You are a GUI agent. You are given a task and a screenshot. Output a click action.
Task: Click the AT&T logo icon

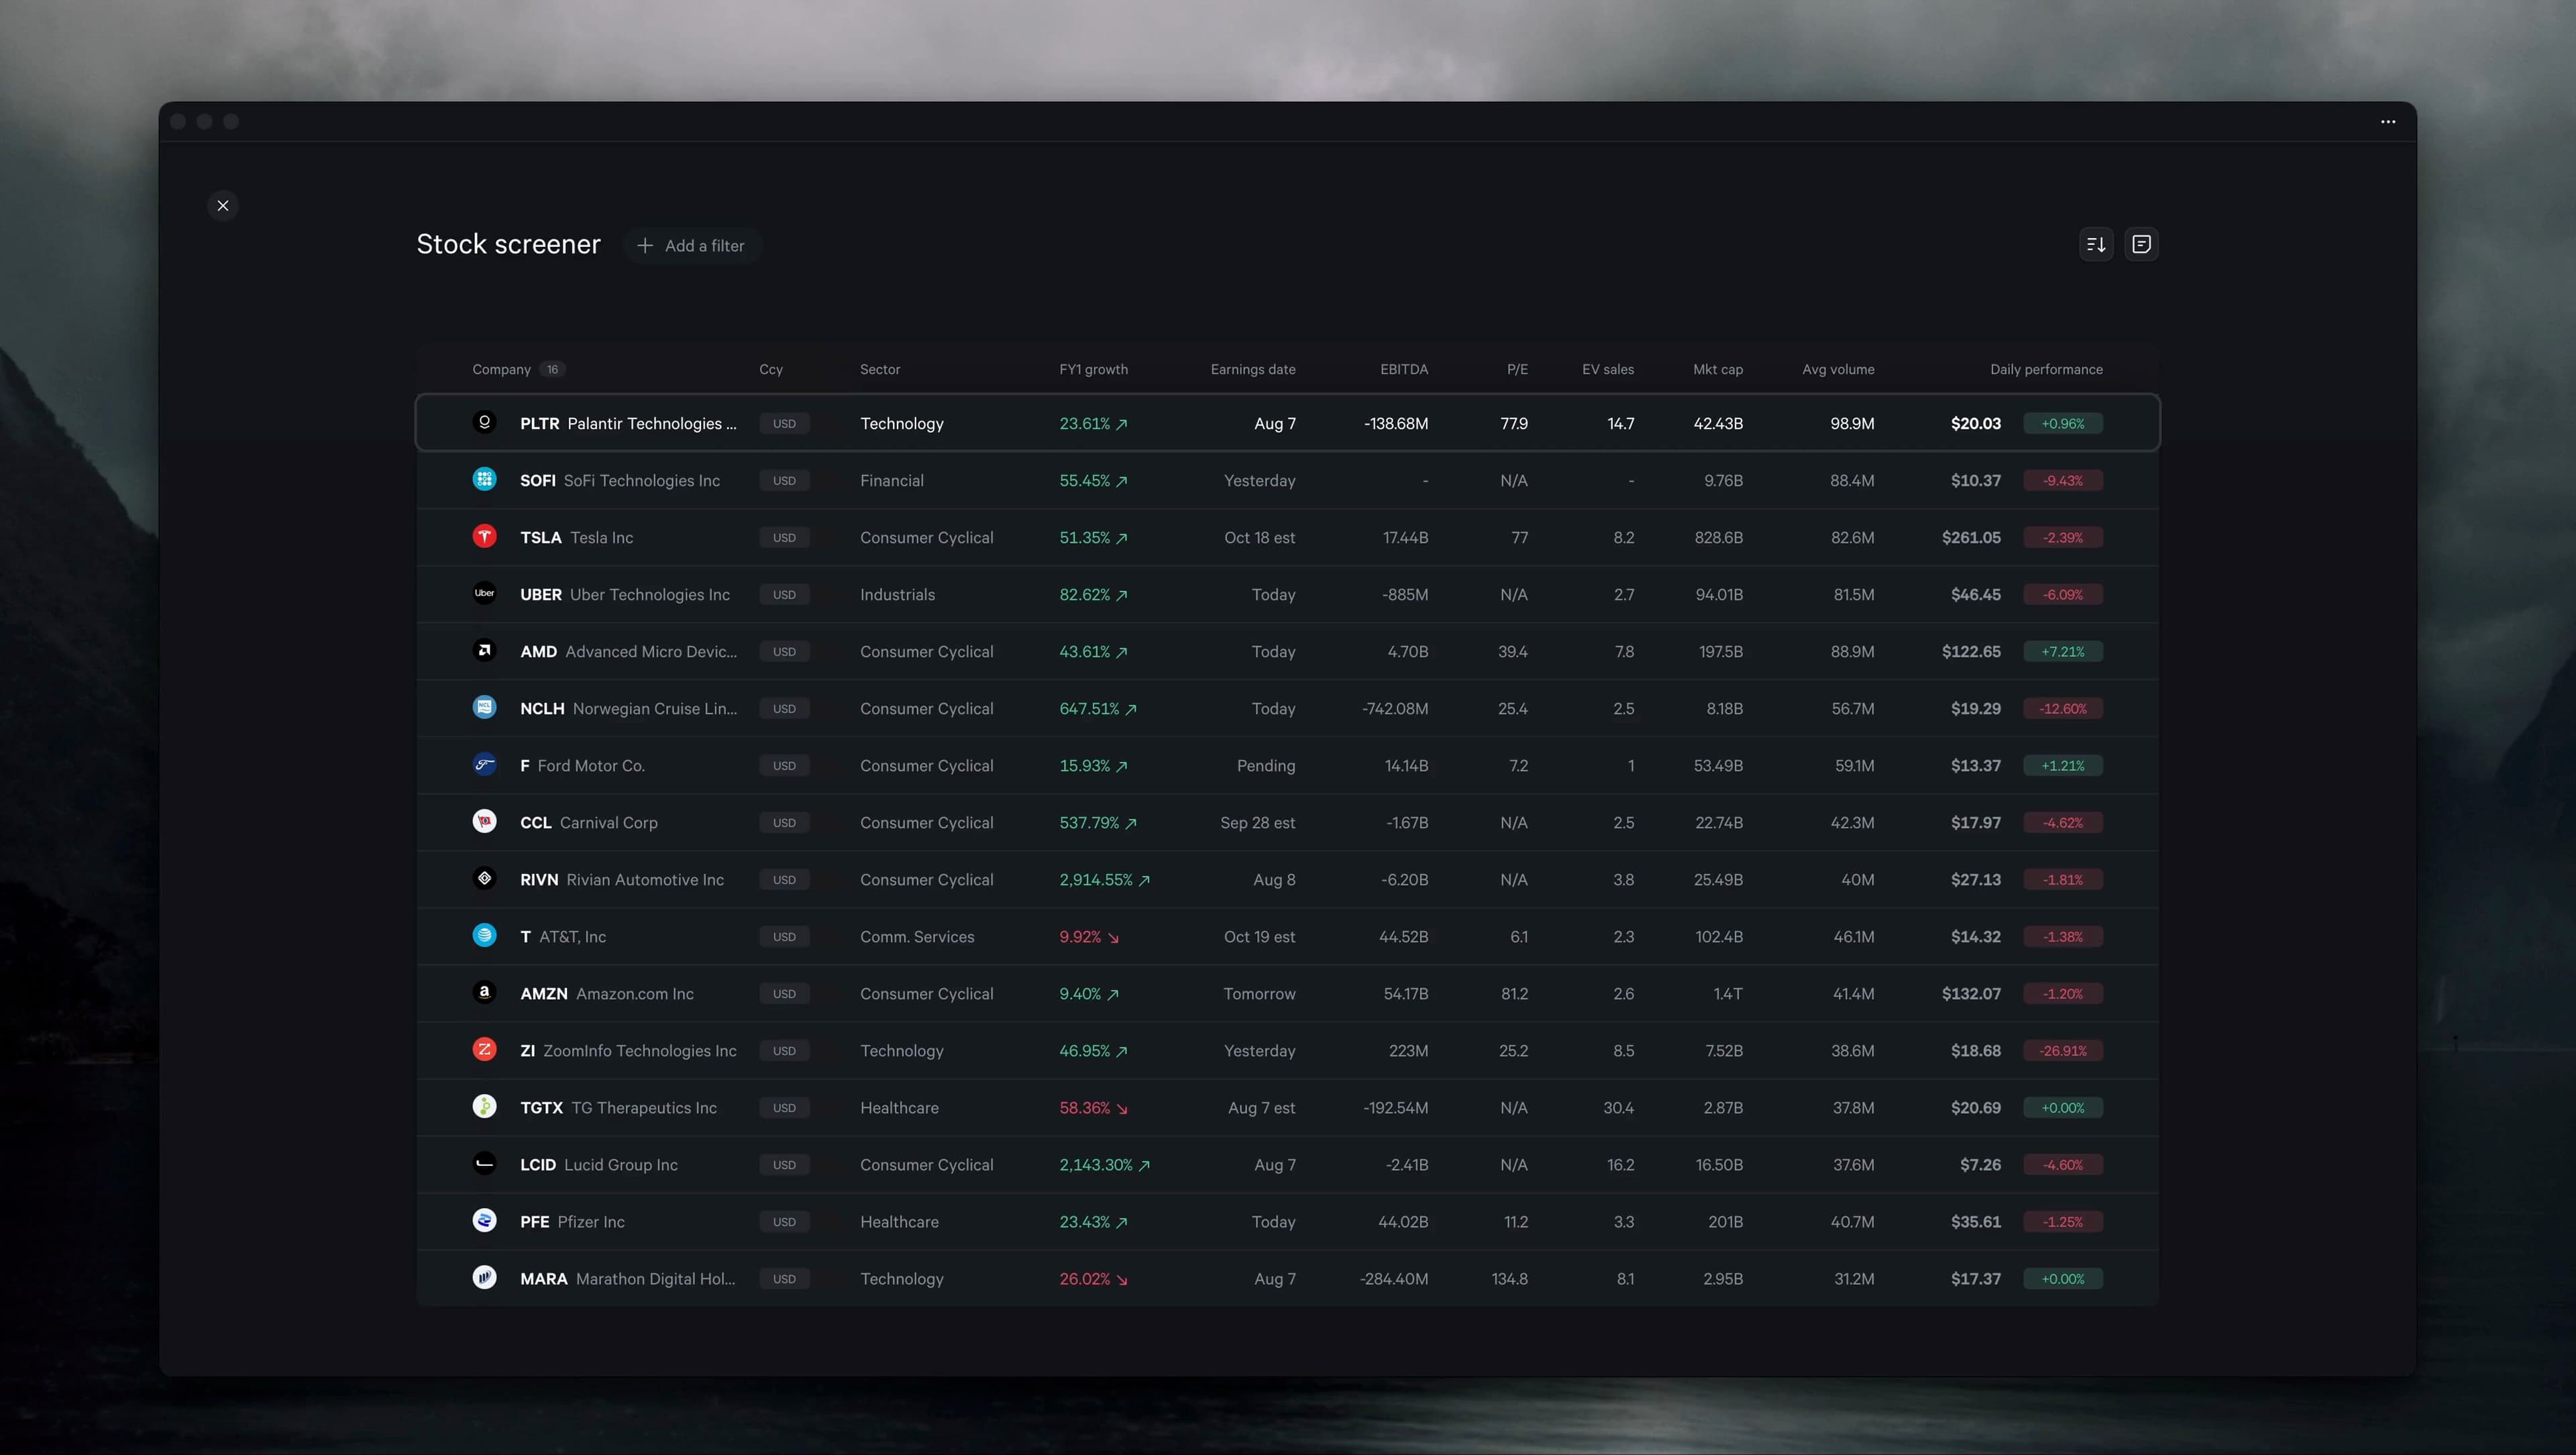coord(484,936)
